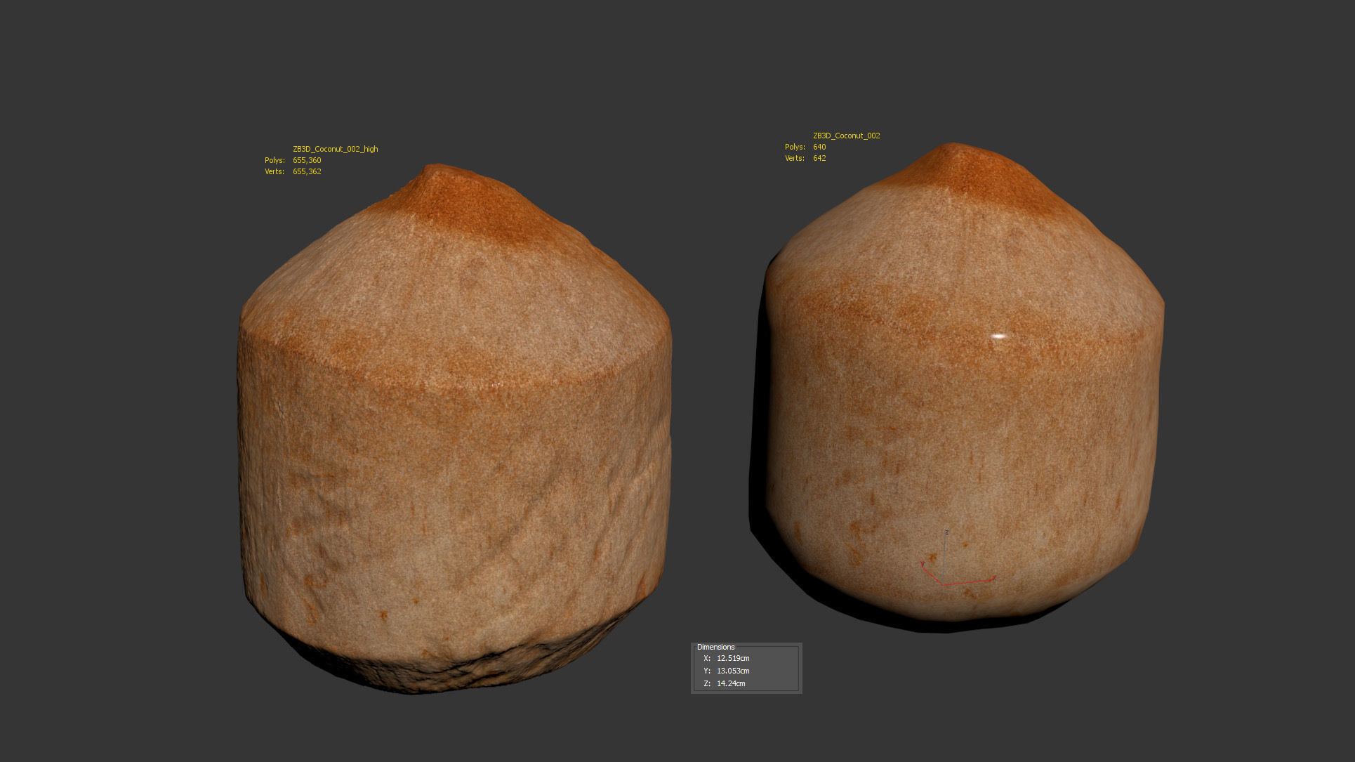Click the white specular highlight on right coconut
The height and width of the screenshot is (762, 1355).
(998, 336)
